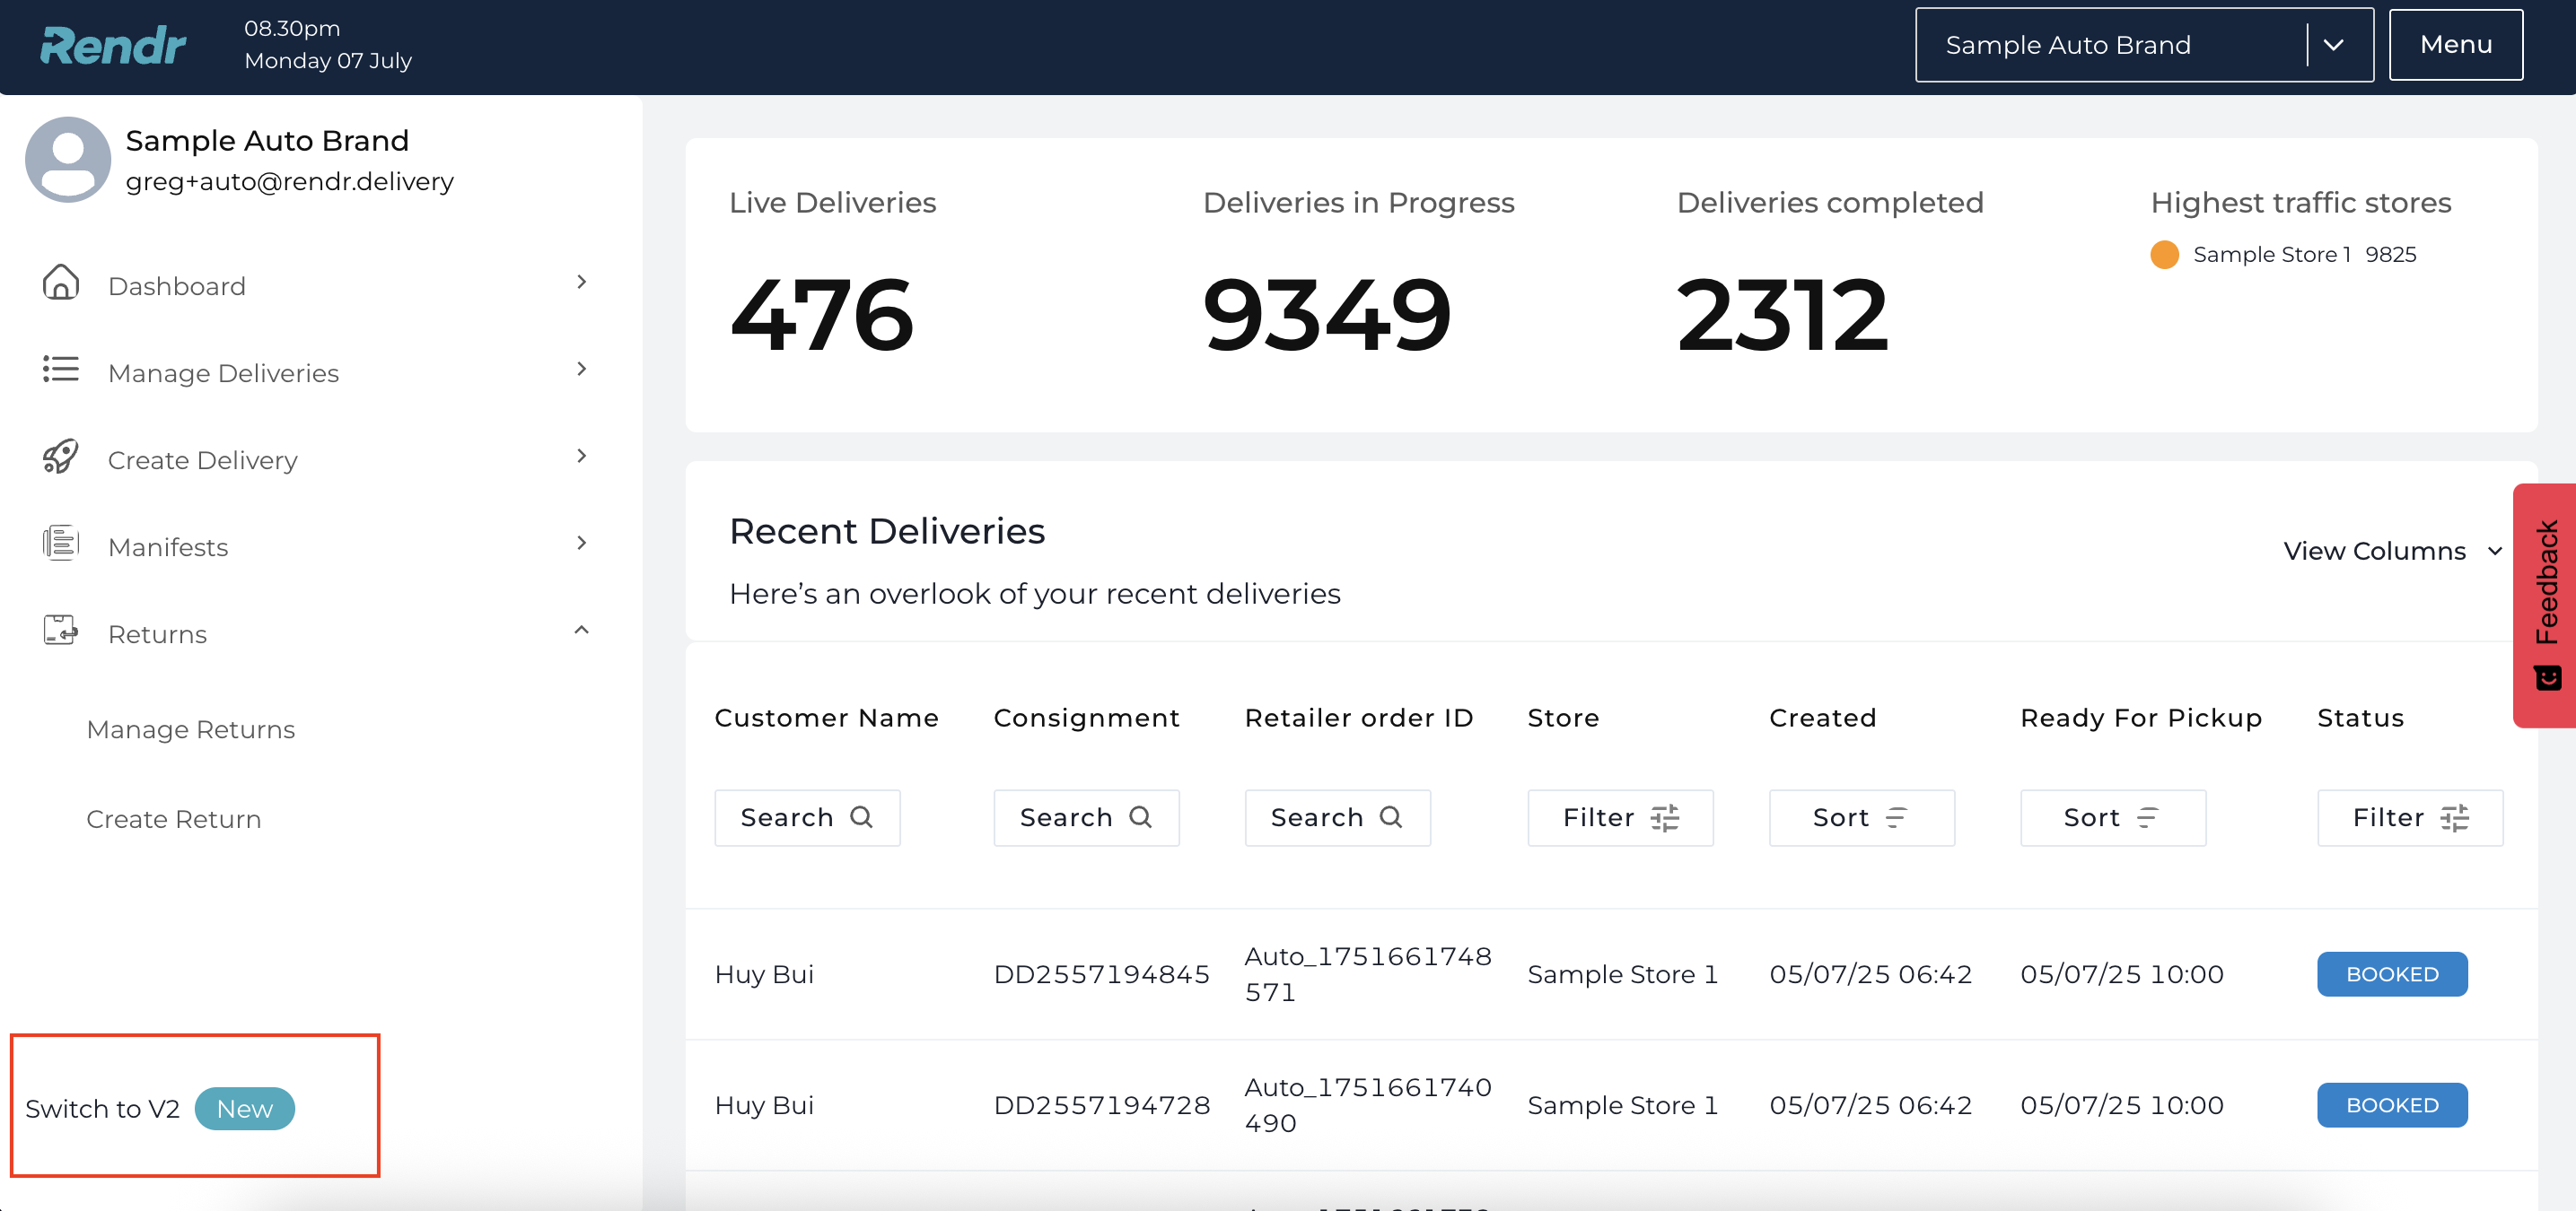Open Manage Deliveries menu item
This screenshot has height=1211, width=2576.
tap(224, 372)
